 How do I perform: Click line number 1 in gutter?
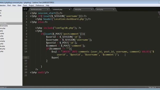click(26, 13)
